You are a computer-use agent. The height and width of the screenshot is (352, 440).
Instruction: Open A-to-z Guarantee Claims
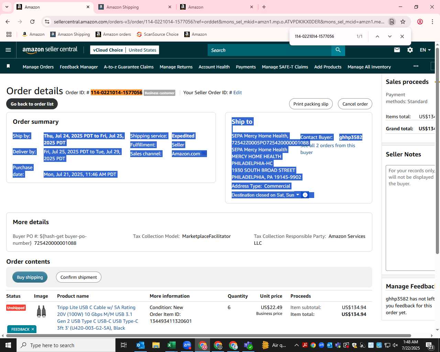[129, 67]
